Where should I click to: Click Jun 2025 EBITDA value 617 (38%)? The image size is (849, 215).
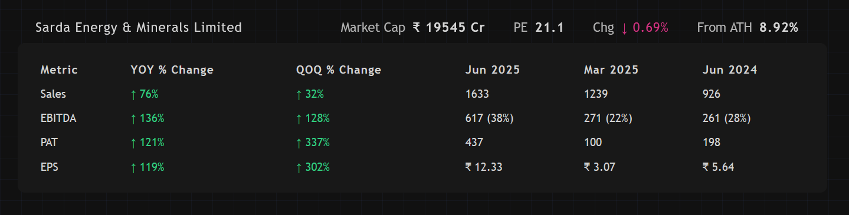point(489,118)
